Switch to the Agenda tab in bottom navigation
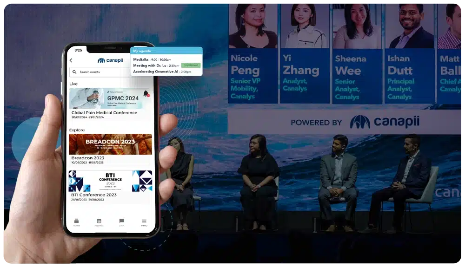This screenshot has width=465, height=267. coord(99,222)
